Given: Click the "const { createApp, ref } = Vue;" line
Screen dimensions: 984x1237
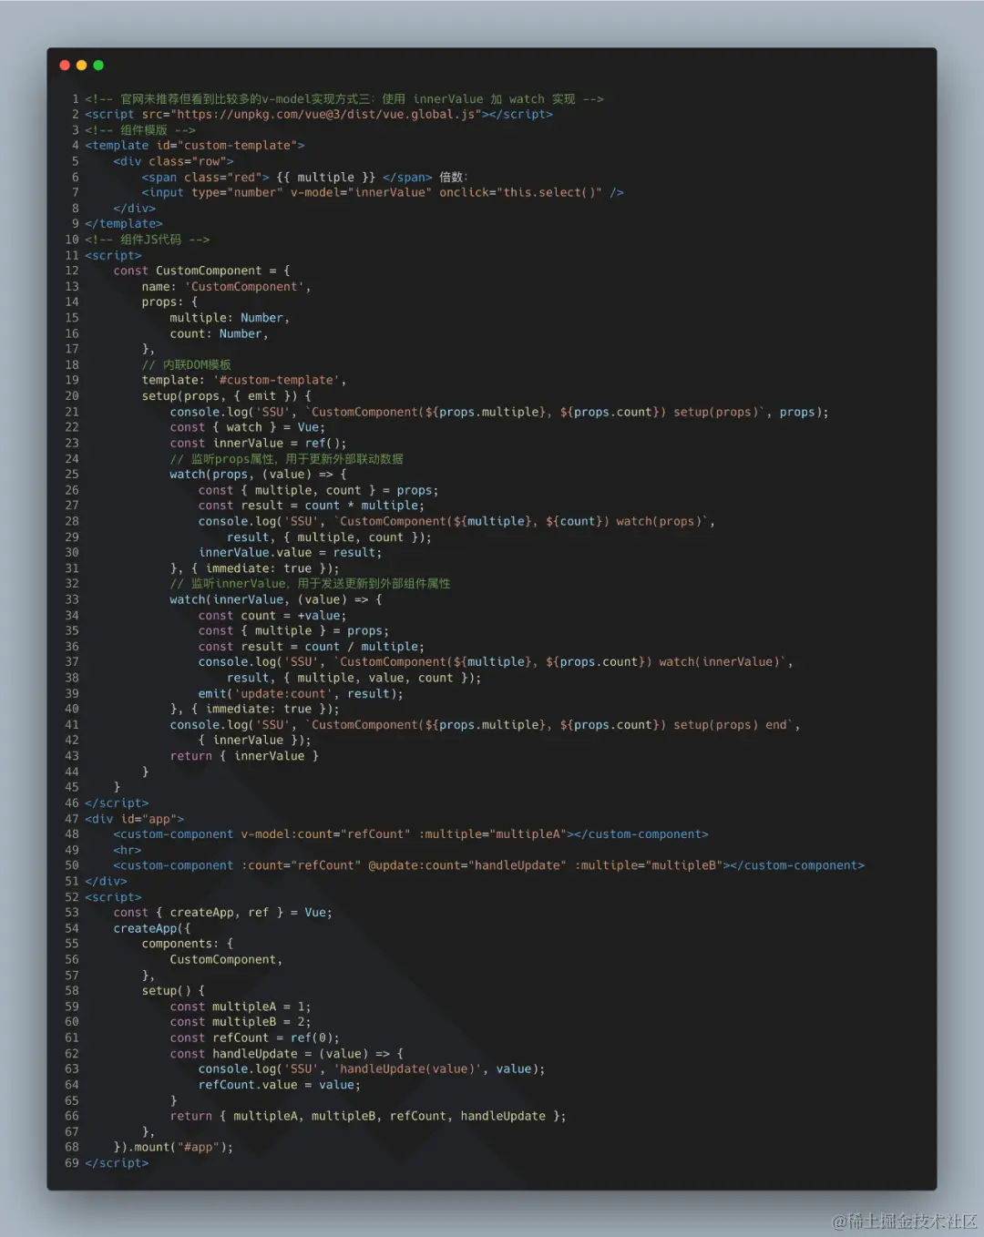Looking at the screenshot, I should pos(222,913).
